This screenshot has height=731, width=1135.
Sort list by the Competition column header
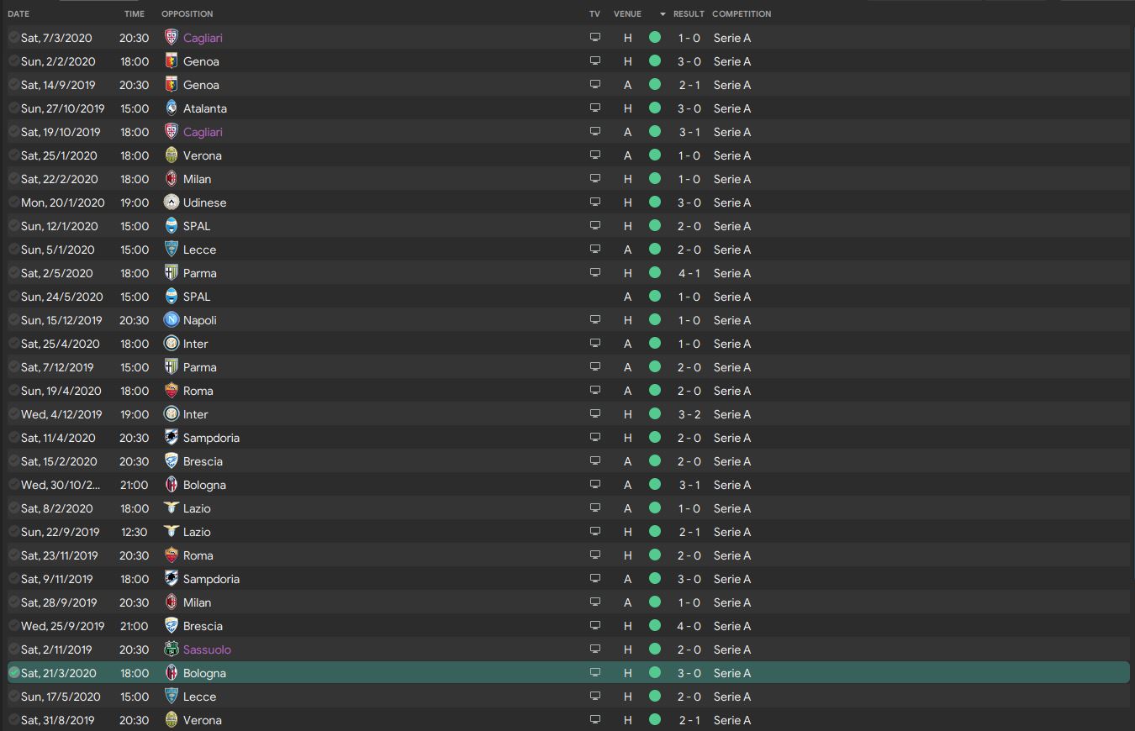click(741, 14)
